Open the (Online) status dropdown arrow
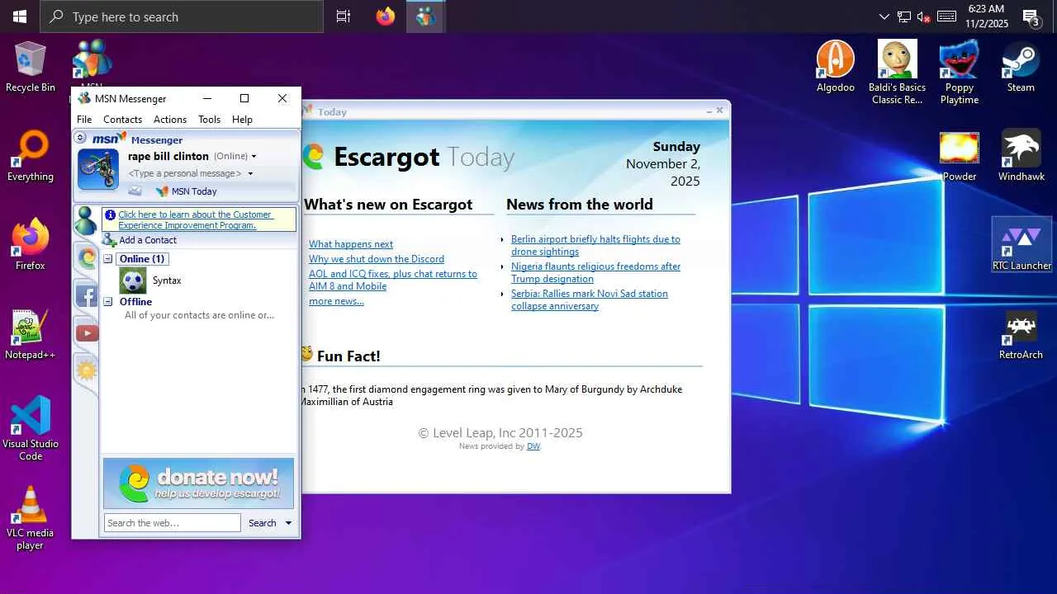This screenshot has height=594, width=1057. tap(254, 157)
